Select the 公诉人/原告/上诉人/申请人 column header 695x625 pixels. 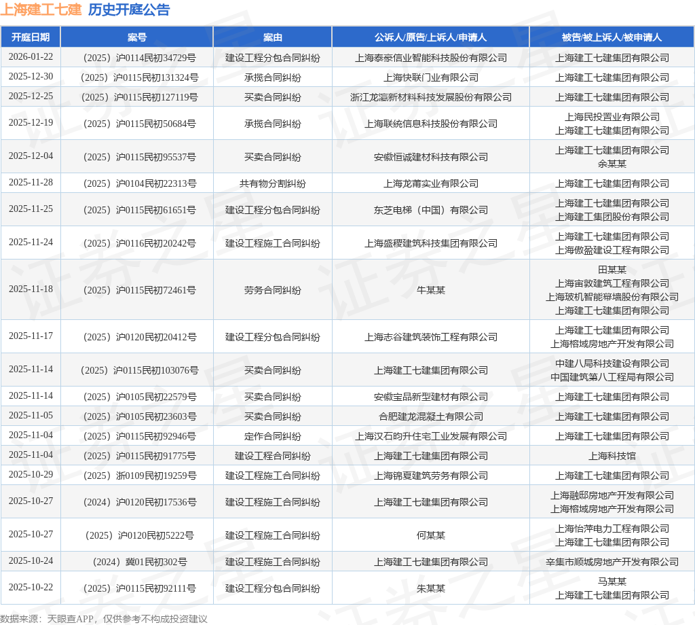[x=430, y=37]
